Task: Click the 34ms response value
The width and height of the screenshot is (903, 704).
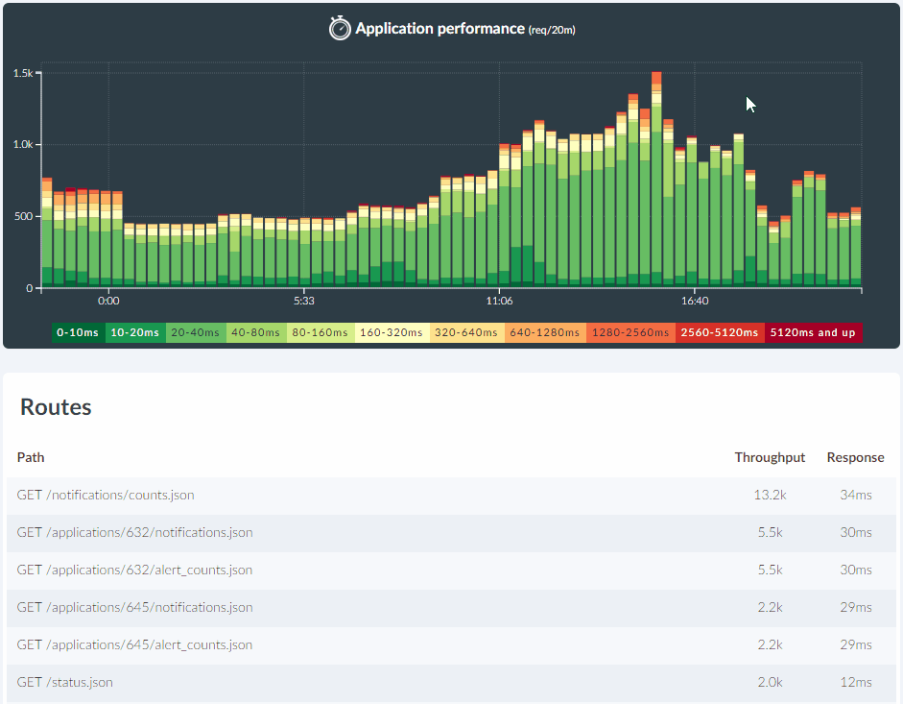Action: 856,495
